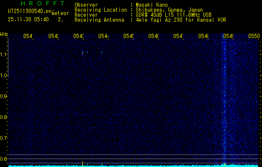Click the 0550 time axis label
Screen dimensions: 262x167
254,36
